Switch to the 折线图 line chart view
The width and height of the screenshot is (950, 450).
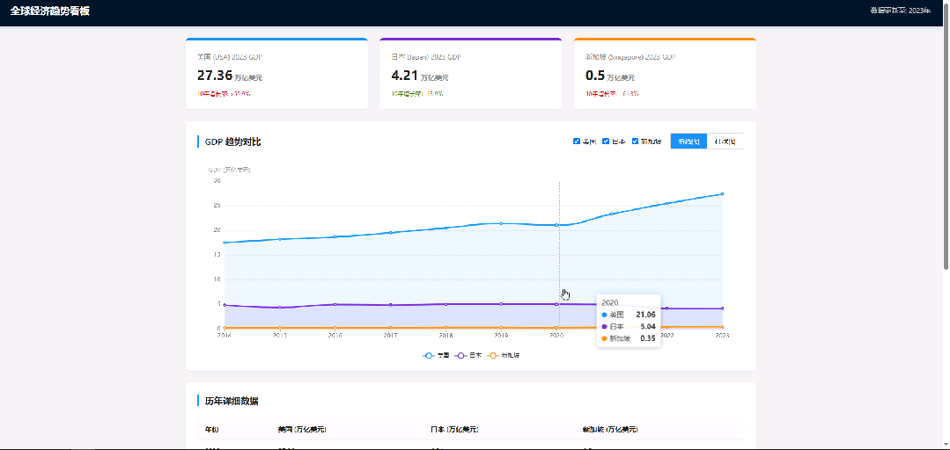coord(689,142)
